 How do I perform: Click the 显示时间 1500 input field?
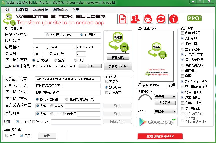[x=160, y=85]
